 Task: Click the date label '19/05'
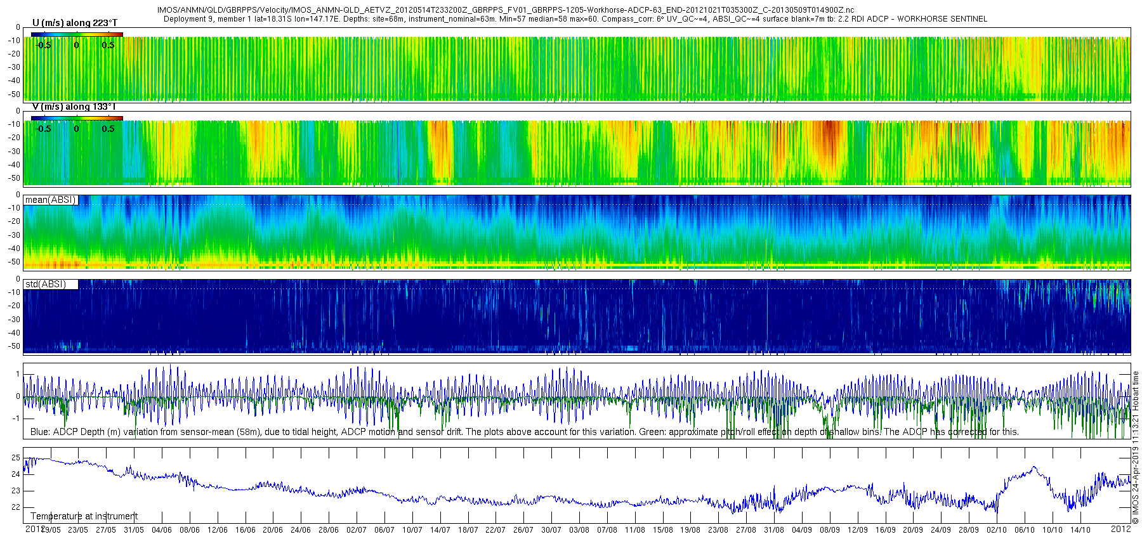point(51,530)
